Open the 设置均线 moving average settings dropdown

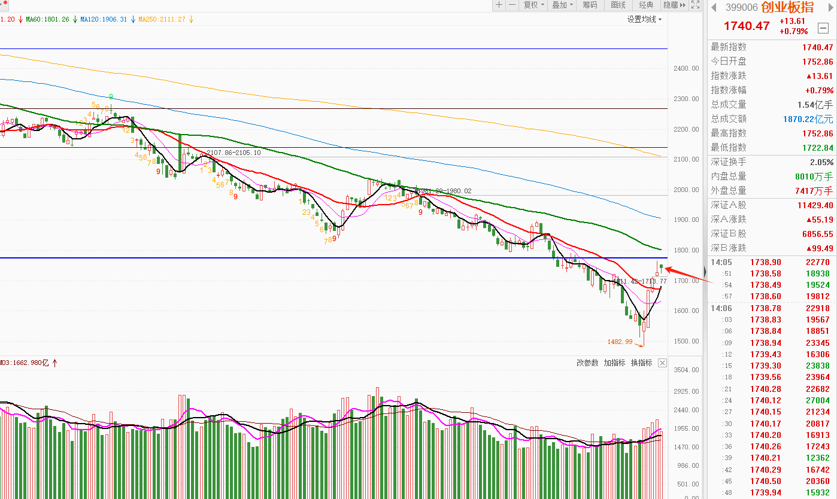tap(644, 19)
